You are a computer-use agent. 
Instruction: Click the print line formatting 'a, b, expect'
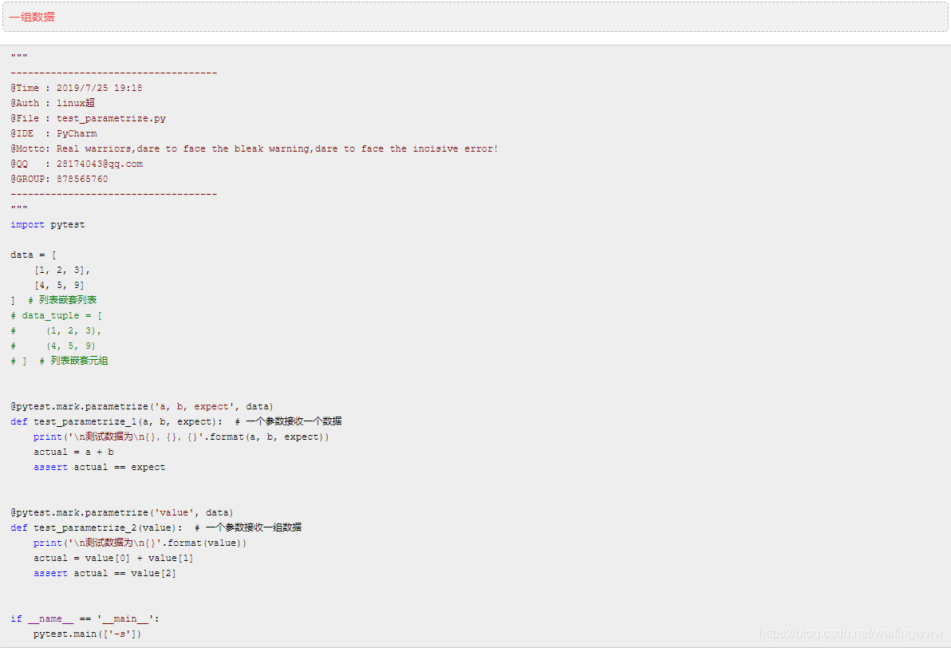[181, 437]
